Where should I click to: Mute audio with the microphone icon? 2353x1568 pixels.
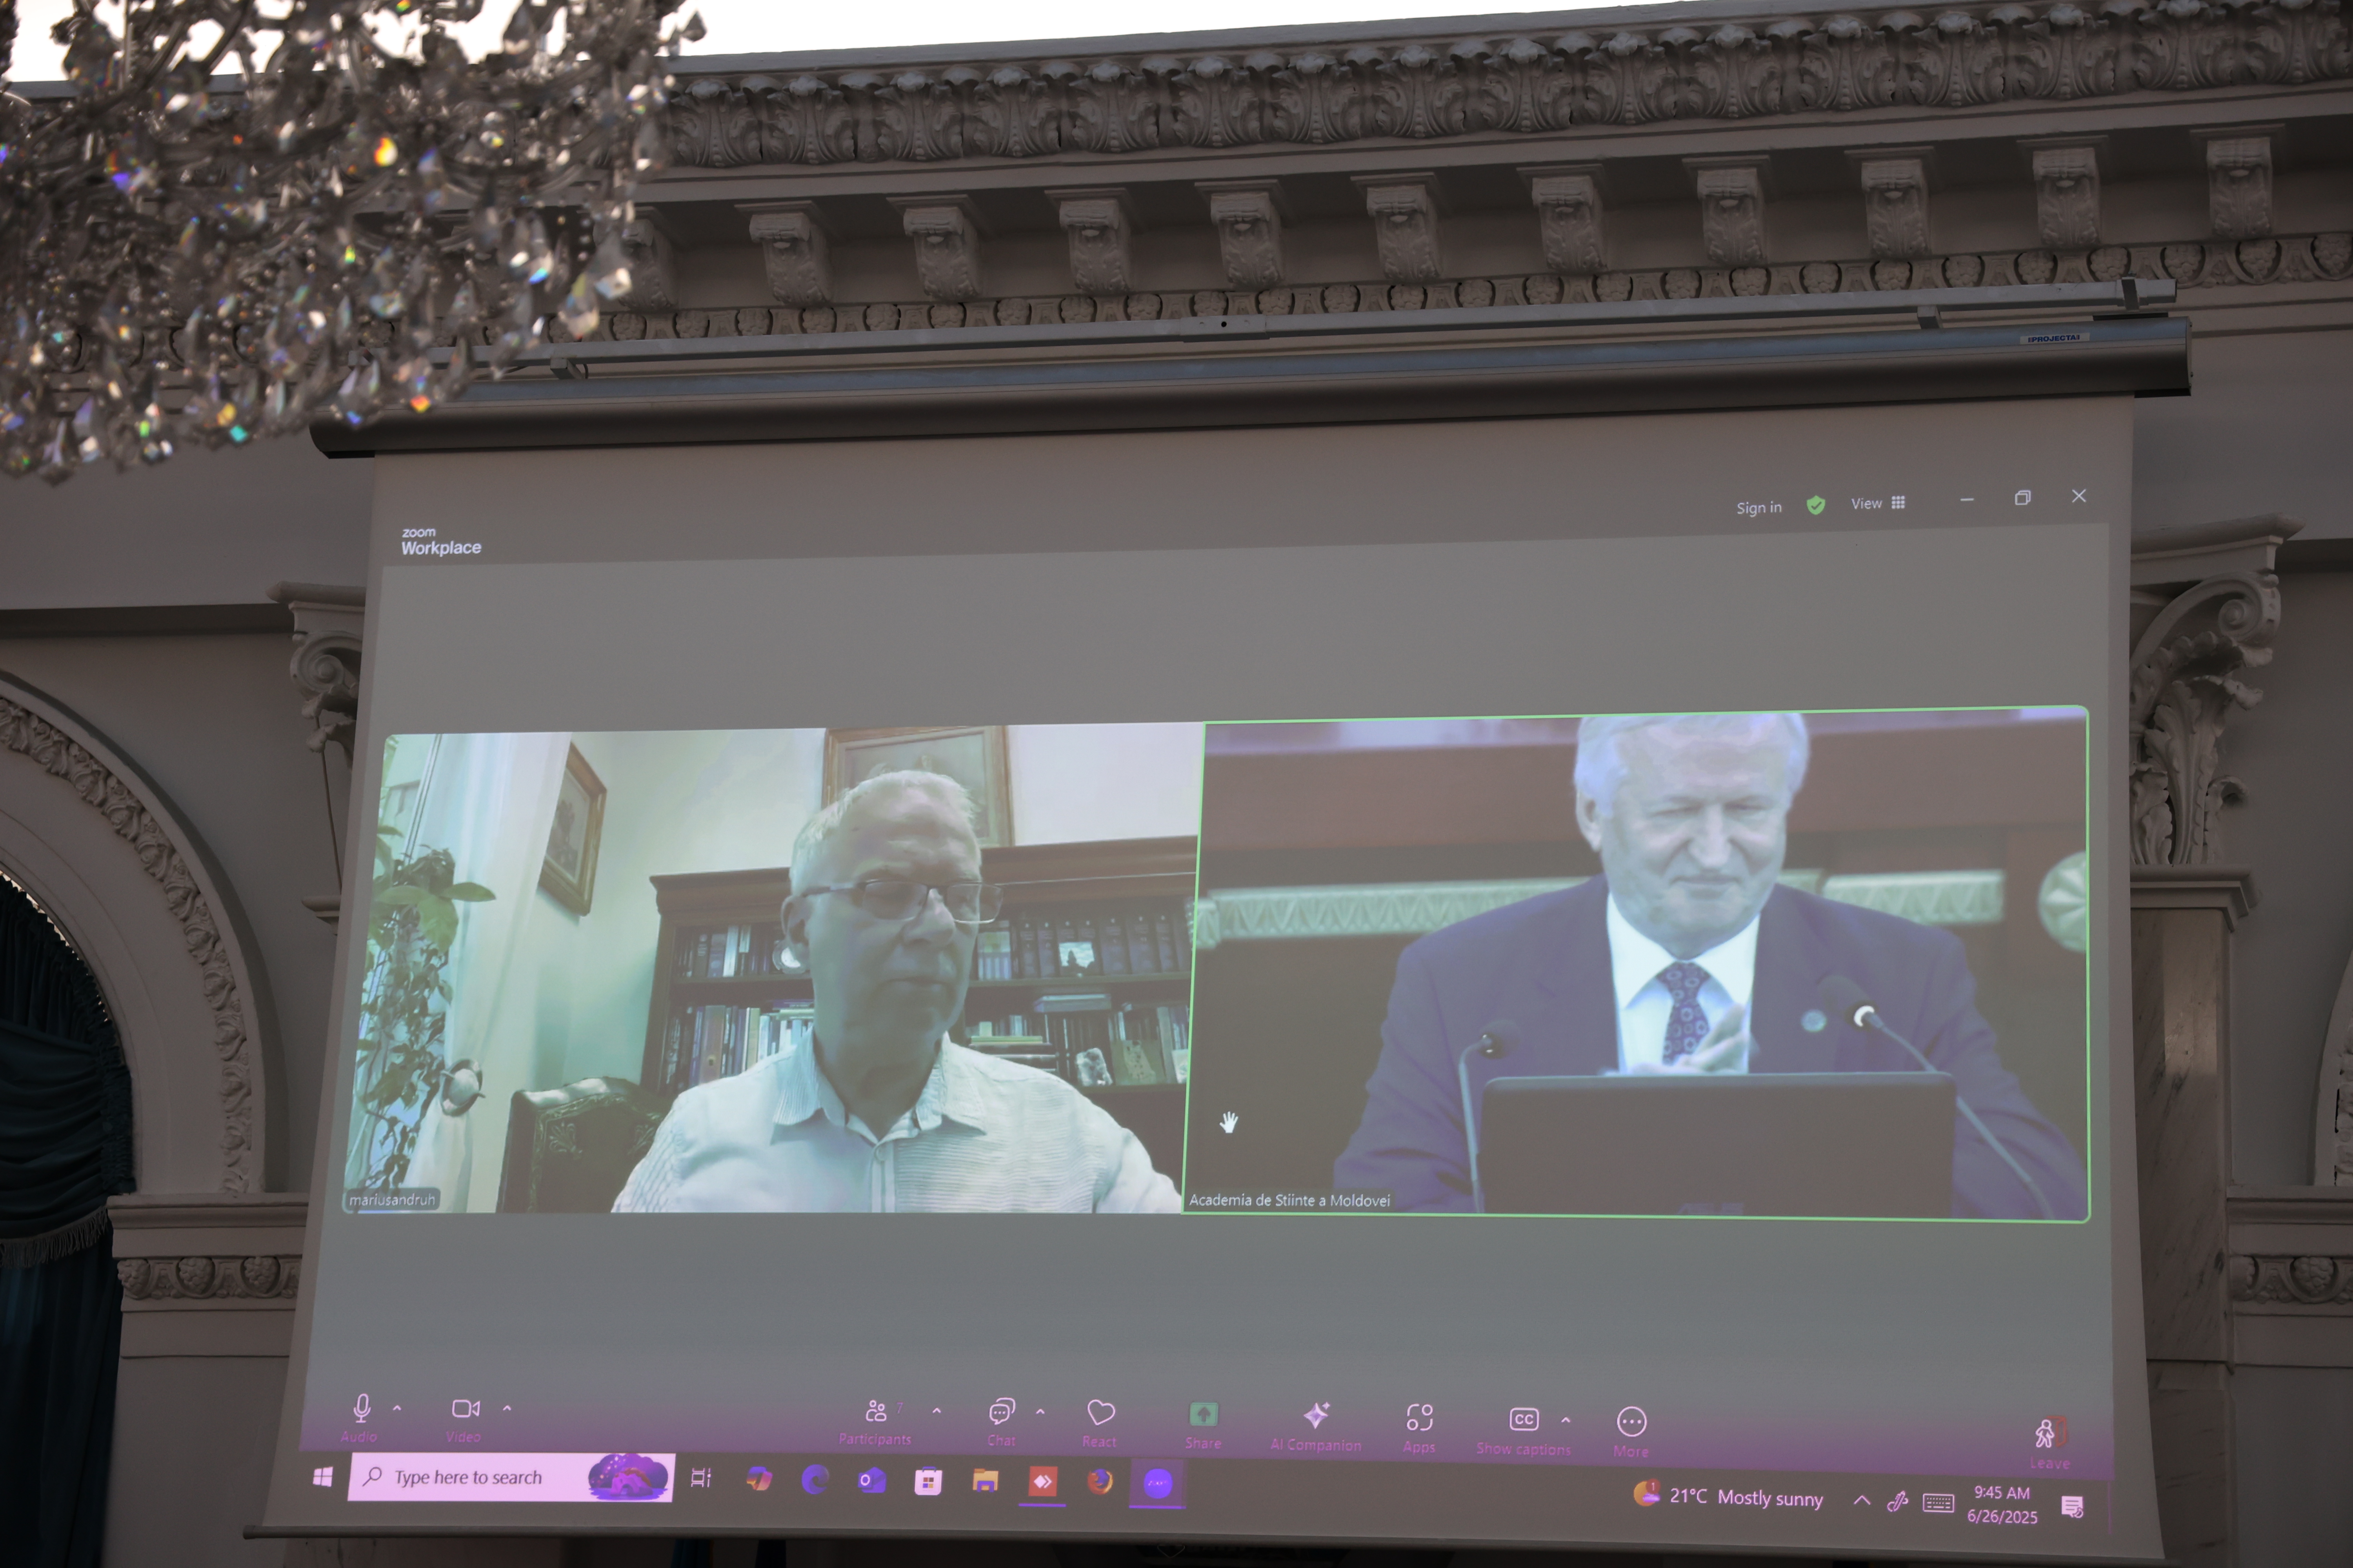[361, 1408]
